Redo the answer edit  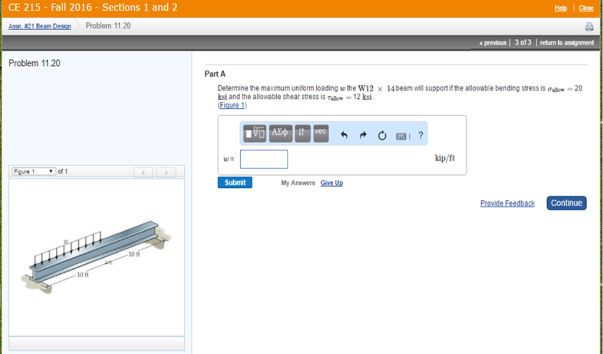pos(363,135)
